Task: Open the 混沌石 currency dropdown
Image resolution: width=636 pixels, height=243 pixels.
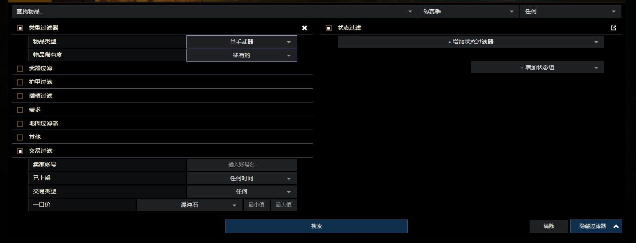Action: coord(189,205)
